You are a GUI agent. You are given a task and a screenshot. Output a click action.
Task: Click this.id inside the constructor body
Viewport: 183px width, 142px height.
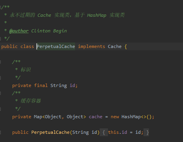tap(117, 132)
